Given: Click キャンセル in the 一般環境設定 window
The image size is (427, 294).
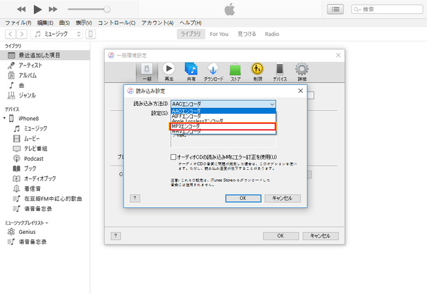Looking at the screenshot, I should (320, 236).
